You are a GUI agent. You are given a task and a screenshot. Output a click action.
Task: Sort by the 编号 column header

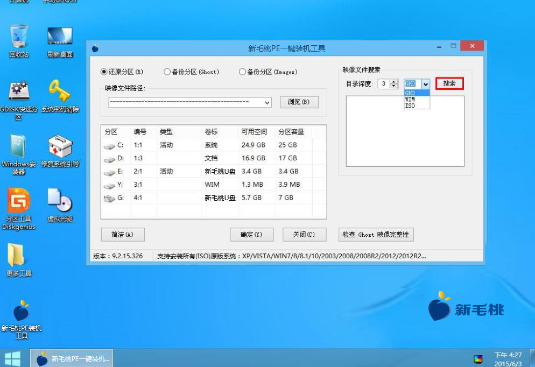tap(144, 132)
